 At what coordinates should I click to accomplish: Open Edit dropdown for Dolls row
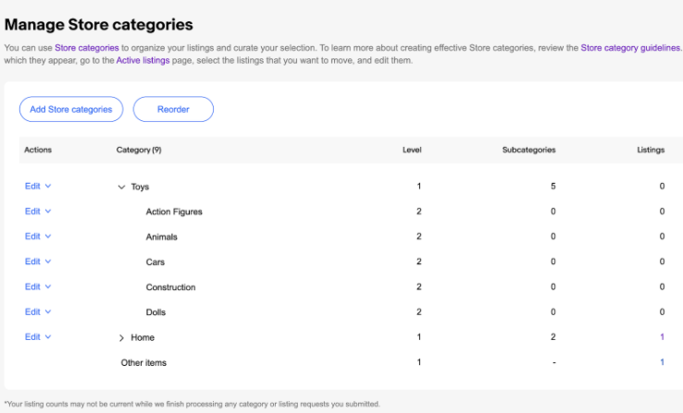(x=38, y=311)
